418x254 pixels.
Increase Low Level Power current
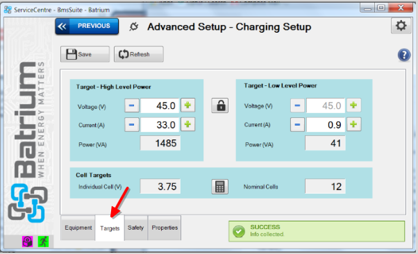click(353, 124)
